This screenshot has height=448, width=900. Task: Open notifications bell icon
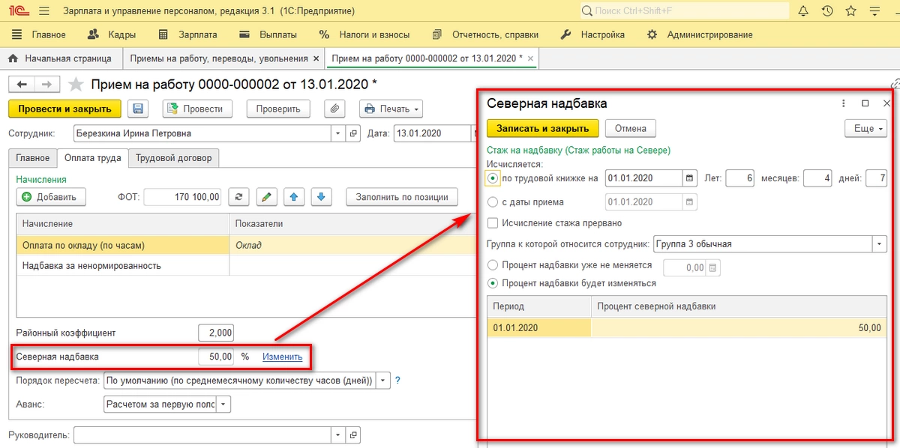coord(803,11)
